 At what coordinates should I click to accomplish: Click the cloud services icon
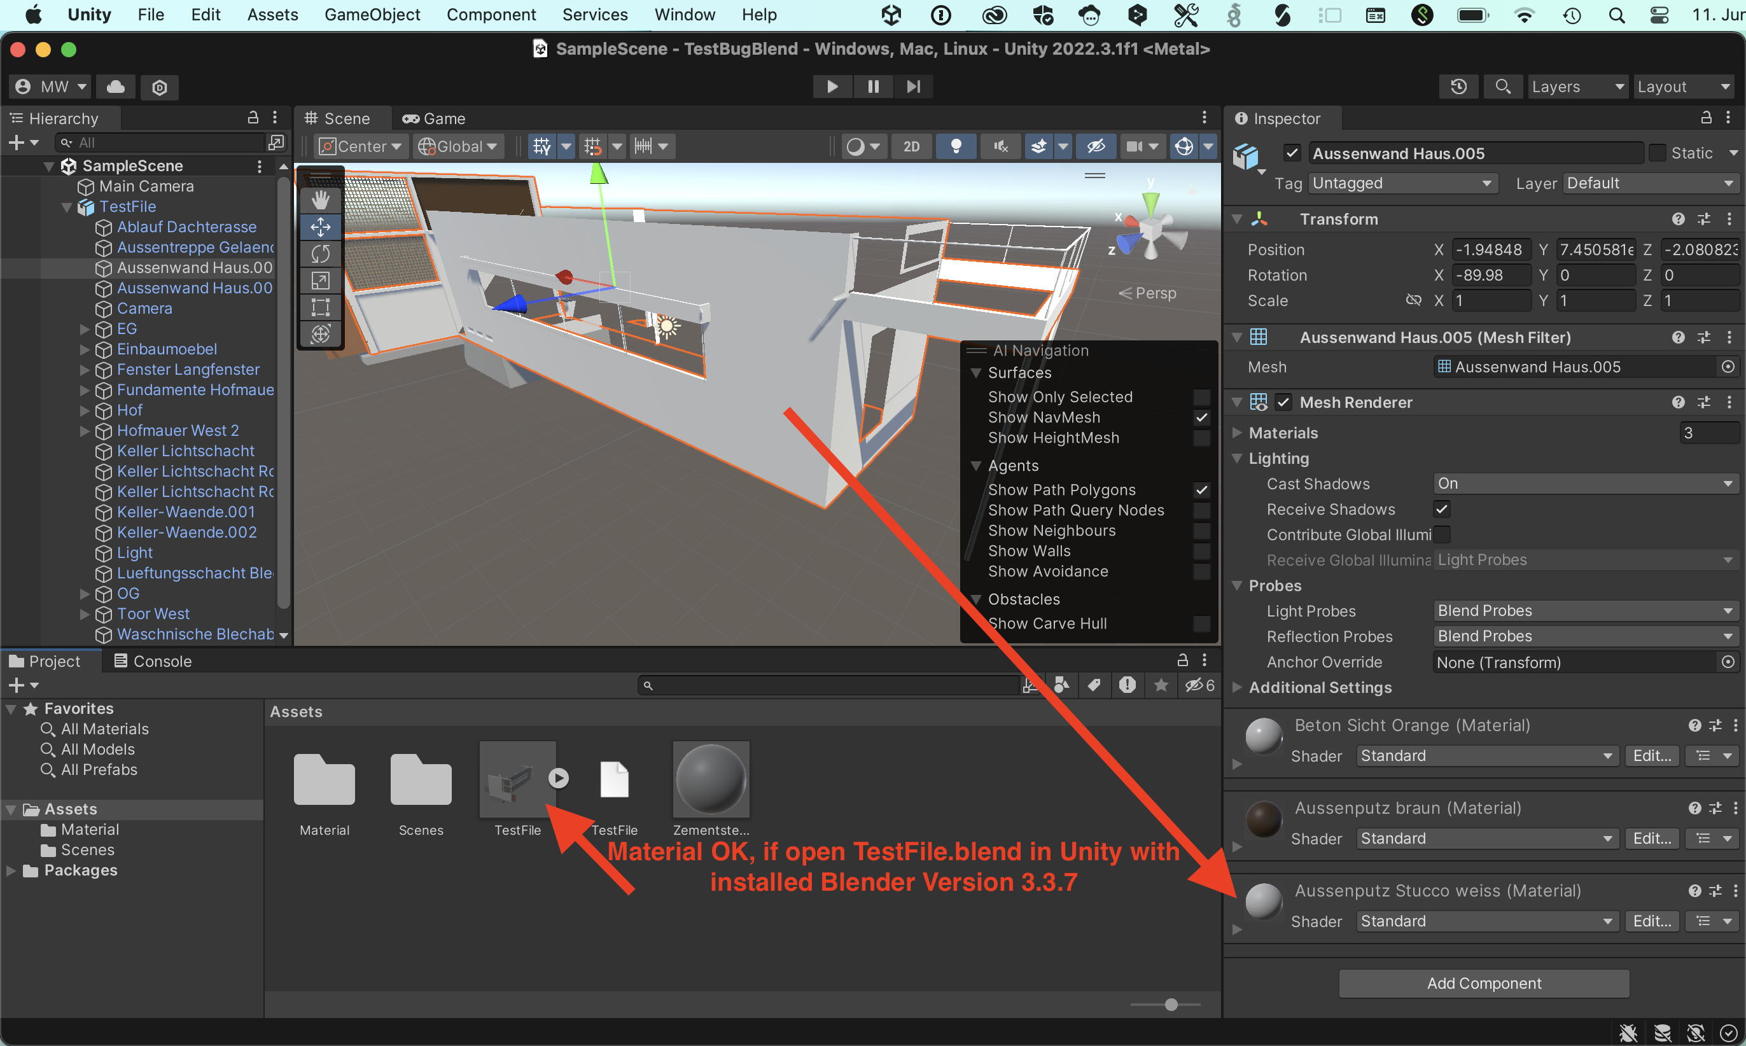[116, 87]
